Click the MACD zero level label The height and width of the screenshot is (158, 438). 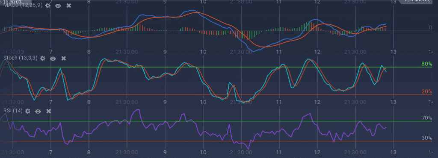(430, 27)
